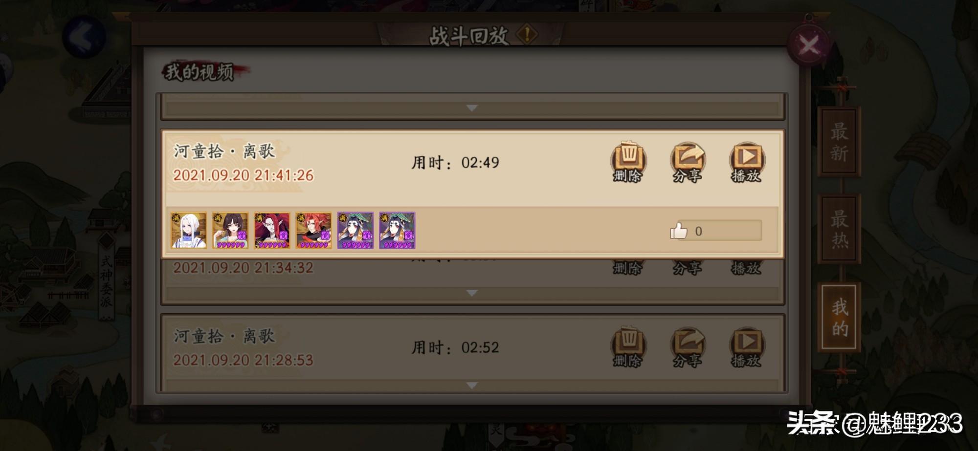This screenshot has height=451, width=978.
Task: Play the 21:41:26 replay
Action: [x=746, y=162]
